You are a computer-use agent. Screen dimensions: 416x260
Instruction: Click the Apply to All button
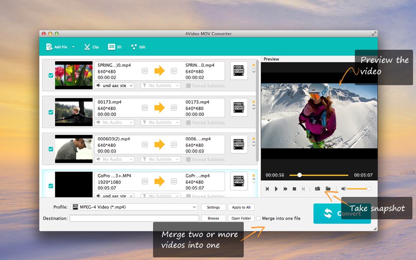click(x=241, y=207)
